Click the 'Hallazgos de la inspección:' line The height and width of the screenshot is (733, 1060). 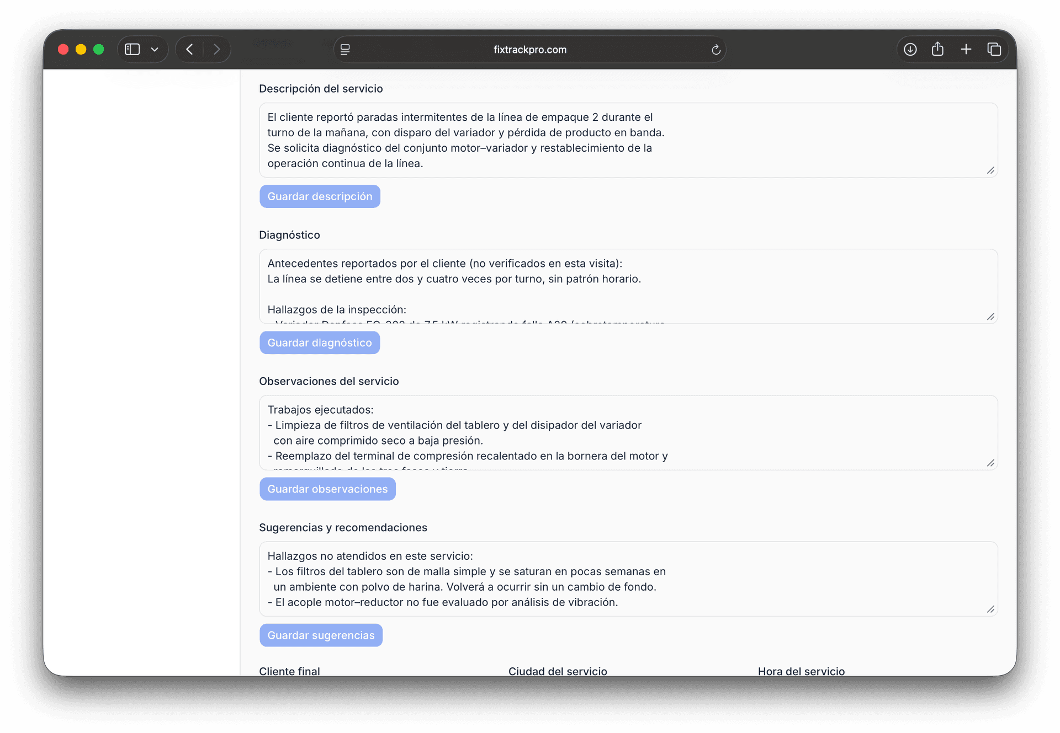pyautogui.click(x=337, y=309)
